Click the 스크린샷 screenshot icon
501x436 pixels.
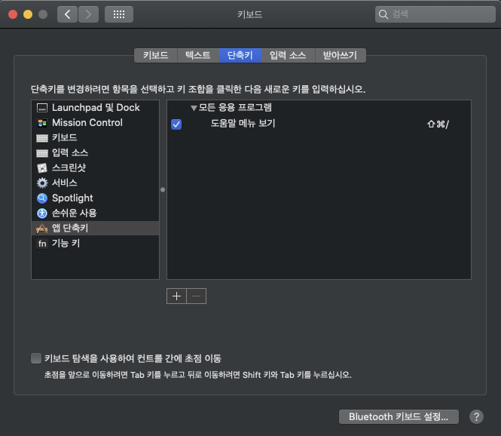tap(42, 168)
